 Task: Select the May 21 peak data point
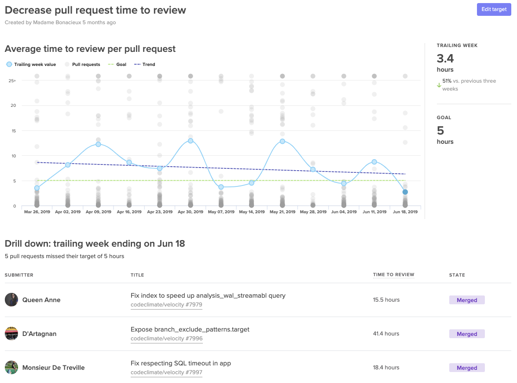(282, 142)
